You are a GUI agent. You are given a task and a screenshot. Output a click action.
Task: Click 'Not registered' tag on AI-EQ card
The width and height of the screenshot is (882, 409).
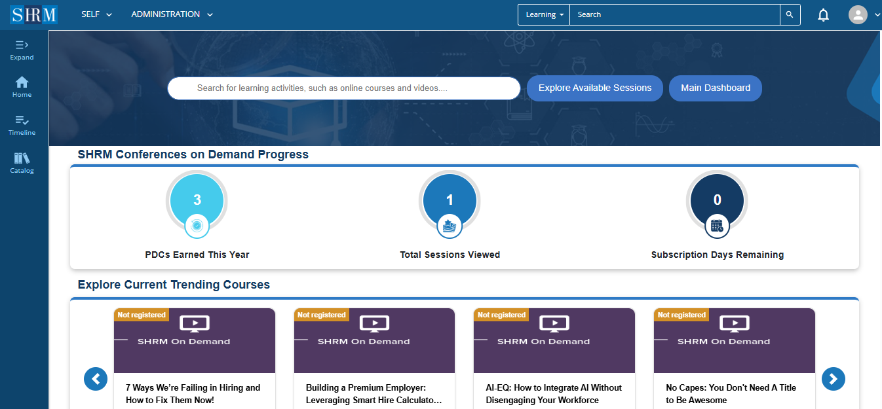501,315
